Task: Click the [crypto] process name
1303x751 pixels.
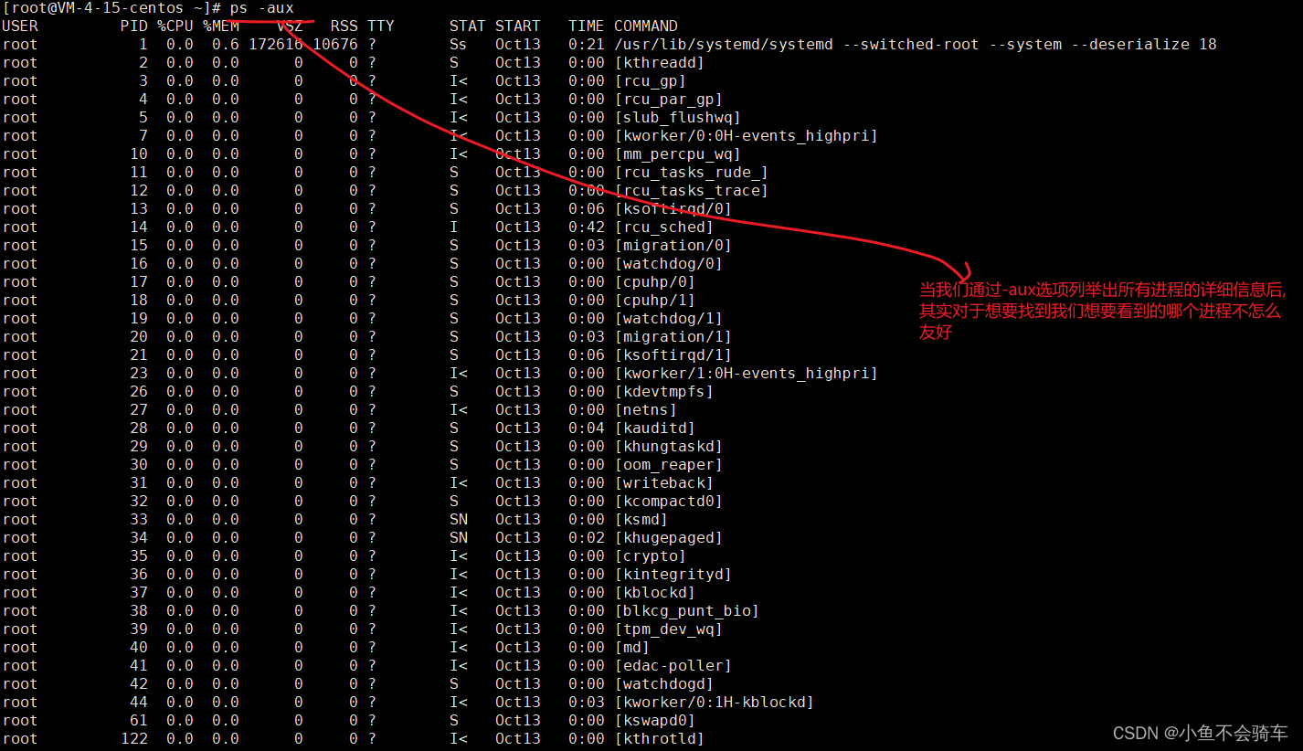Action: (x=651, y=556)
